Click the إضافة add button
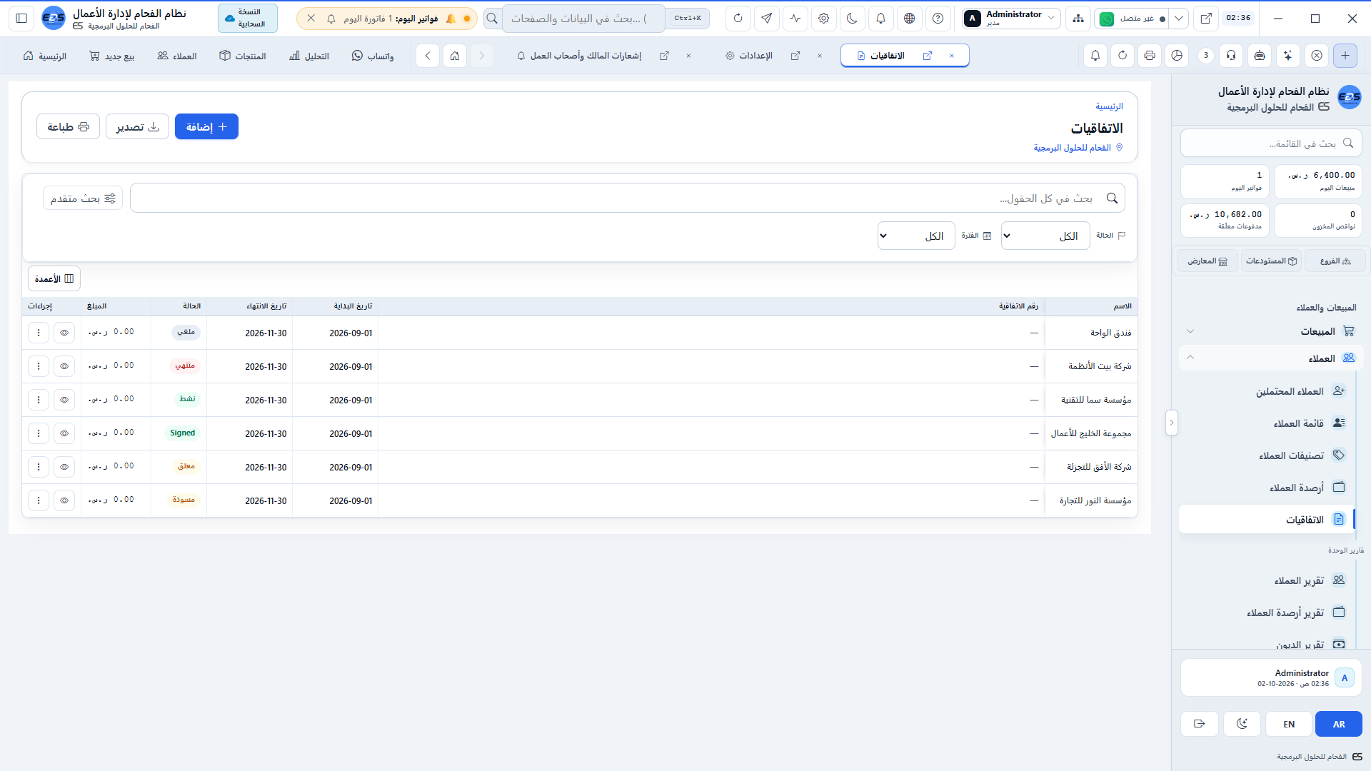The image size is (1371, 771). 206,126
